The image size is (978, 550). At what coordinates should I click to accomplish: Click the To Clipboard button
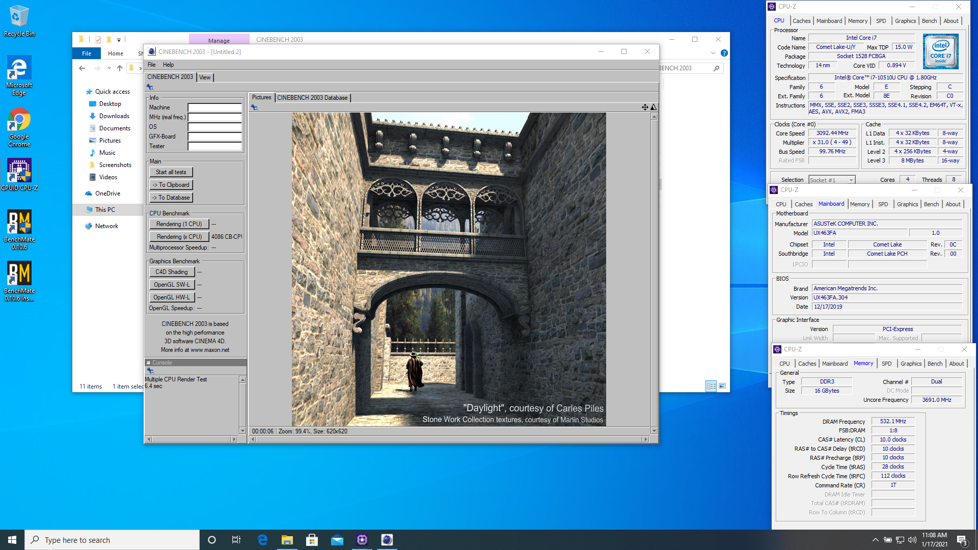click(x=171, y=185)
